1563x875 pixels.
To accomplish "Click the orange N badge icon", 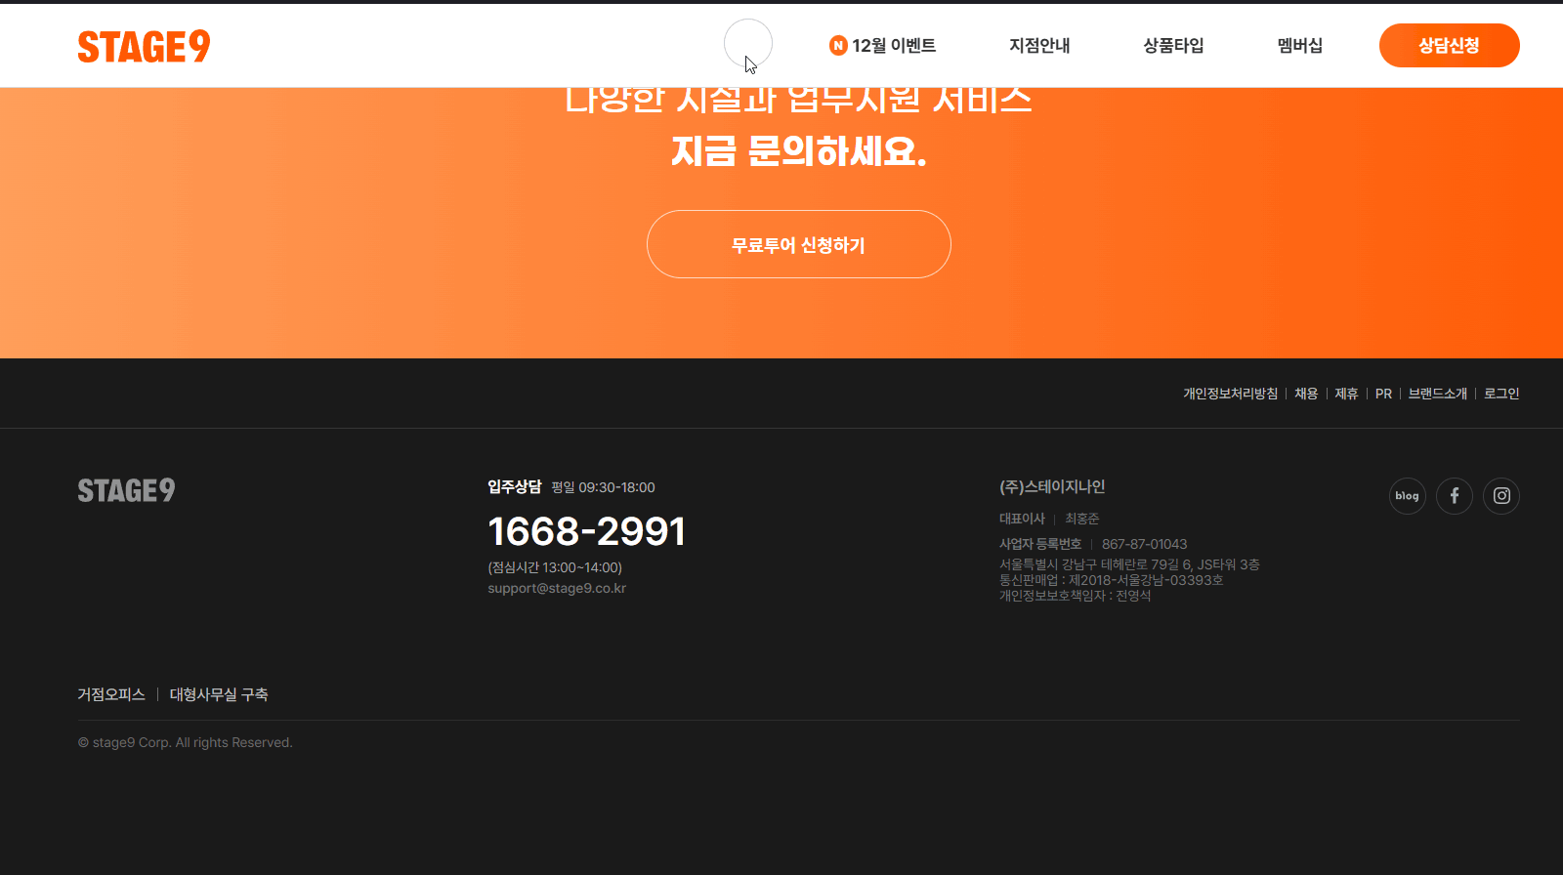I will (838, 46).
